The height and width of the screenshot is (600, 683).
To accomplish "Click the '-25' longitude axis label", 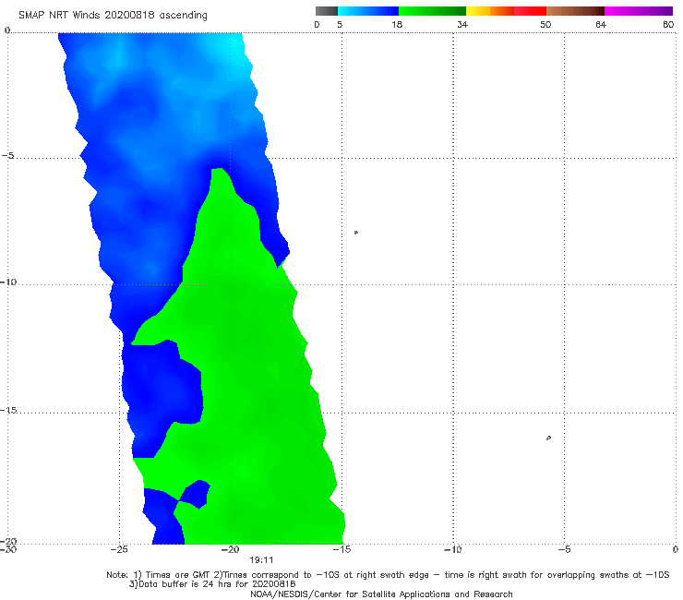I will (x=119, y=549).
